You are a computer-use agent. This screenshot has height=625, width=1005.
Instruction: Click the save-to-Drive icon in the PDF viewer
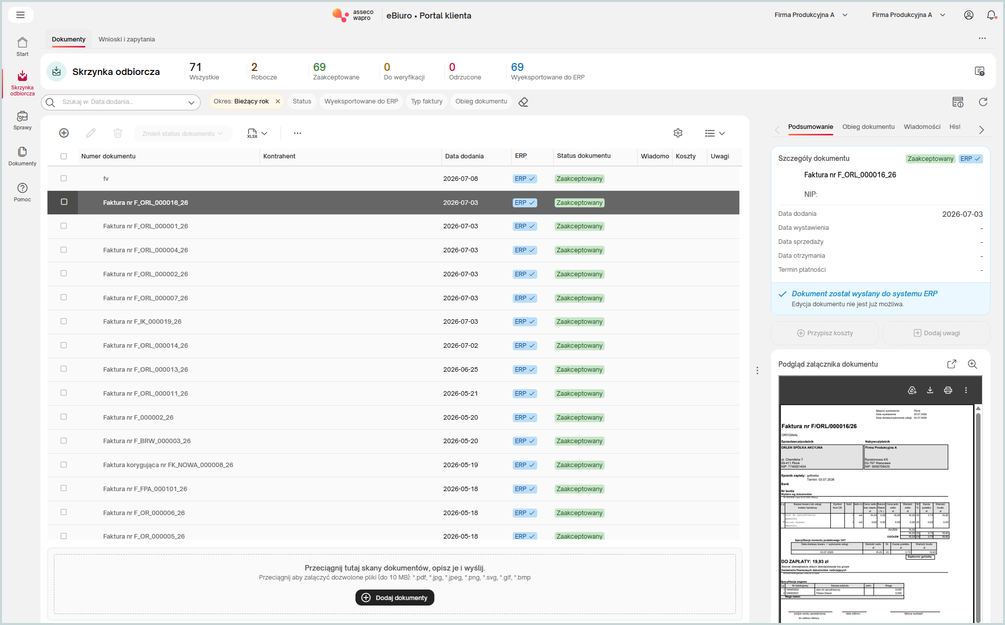coord(912,390)
